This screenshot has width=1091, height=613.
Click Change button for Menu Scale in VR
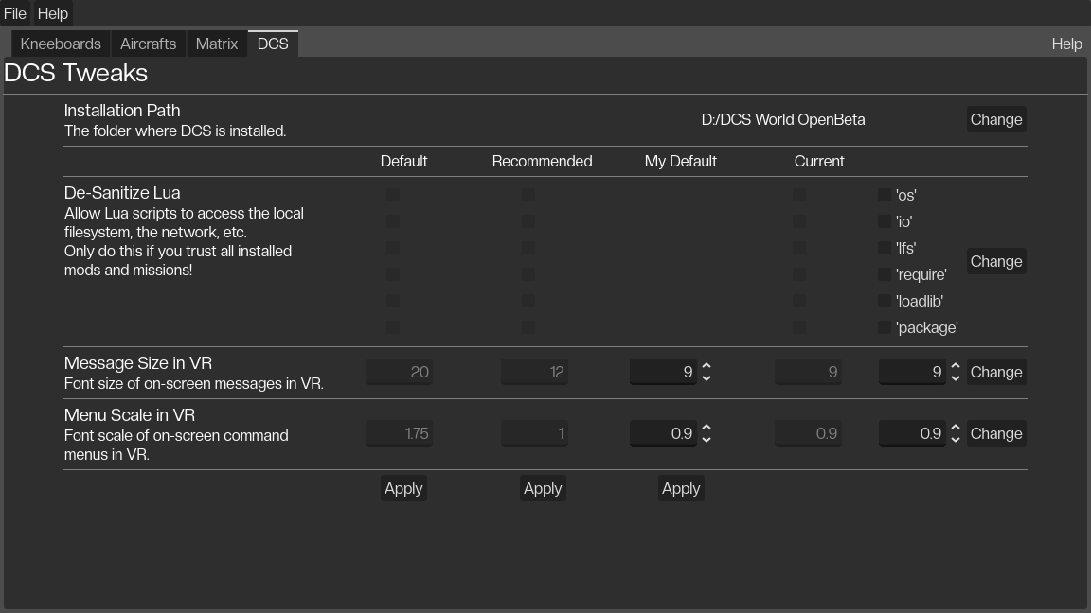[x=995, y=433]
